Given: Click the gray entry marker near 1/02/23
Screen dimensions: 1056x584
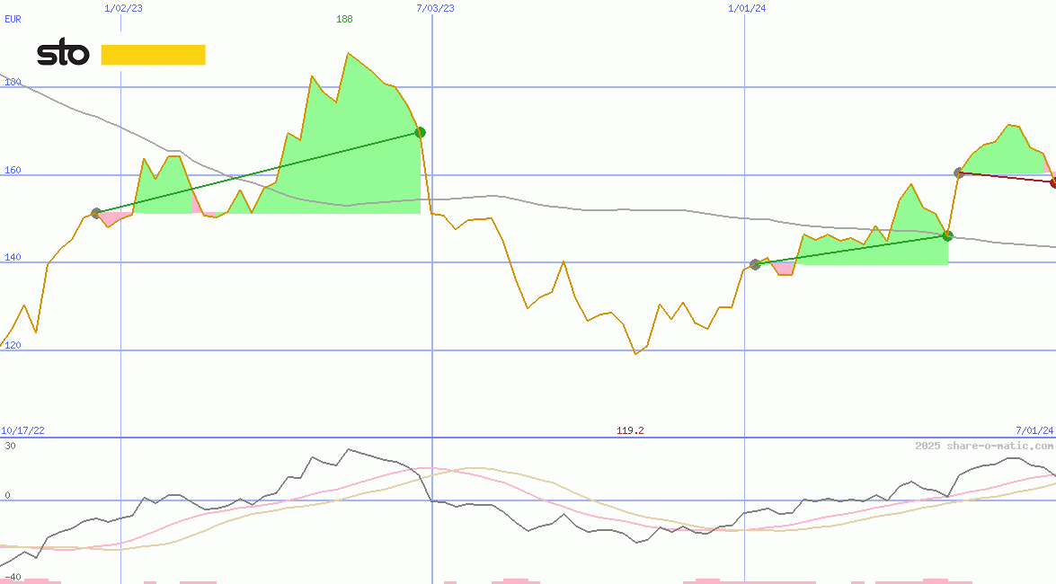Looking at the screenshot, I should point(96,213).
